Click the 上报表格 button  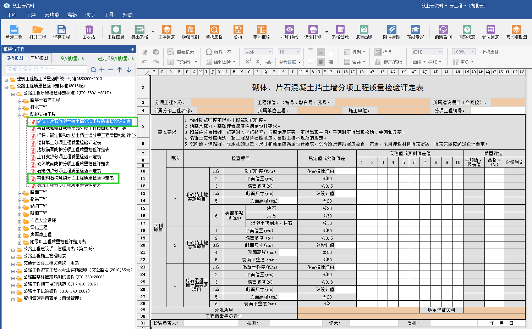coord(490,52)
